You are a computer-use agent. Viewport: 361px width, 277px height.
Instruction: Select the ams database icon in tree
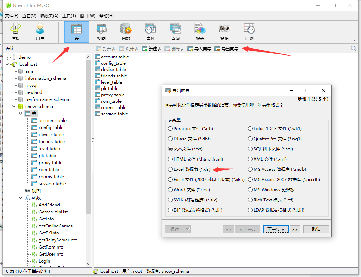tap(20, 71)
